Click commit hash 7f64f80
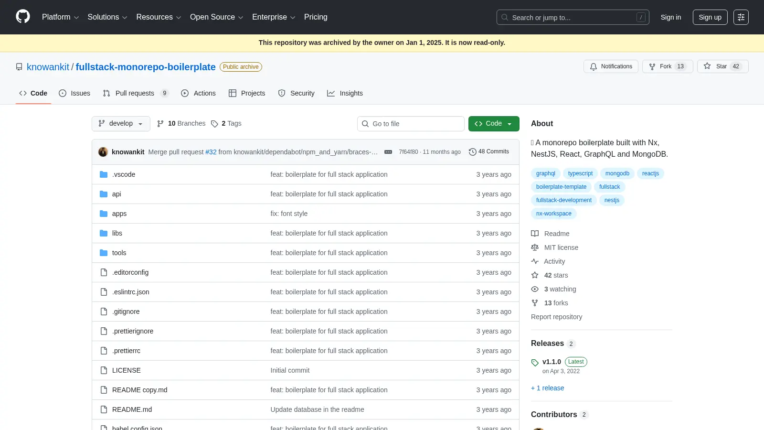The image size is (764, 430). [x=408, y=152]
